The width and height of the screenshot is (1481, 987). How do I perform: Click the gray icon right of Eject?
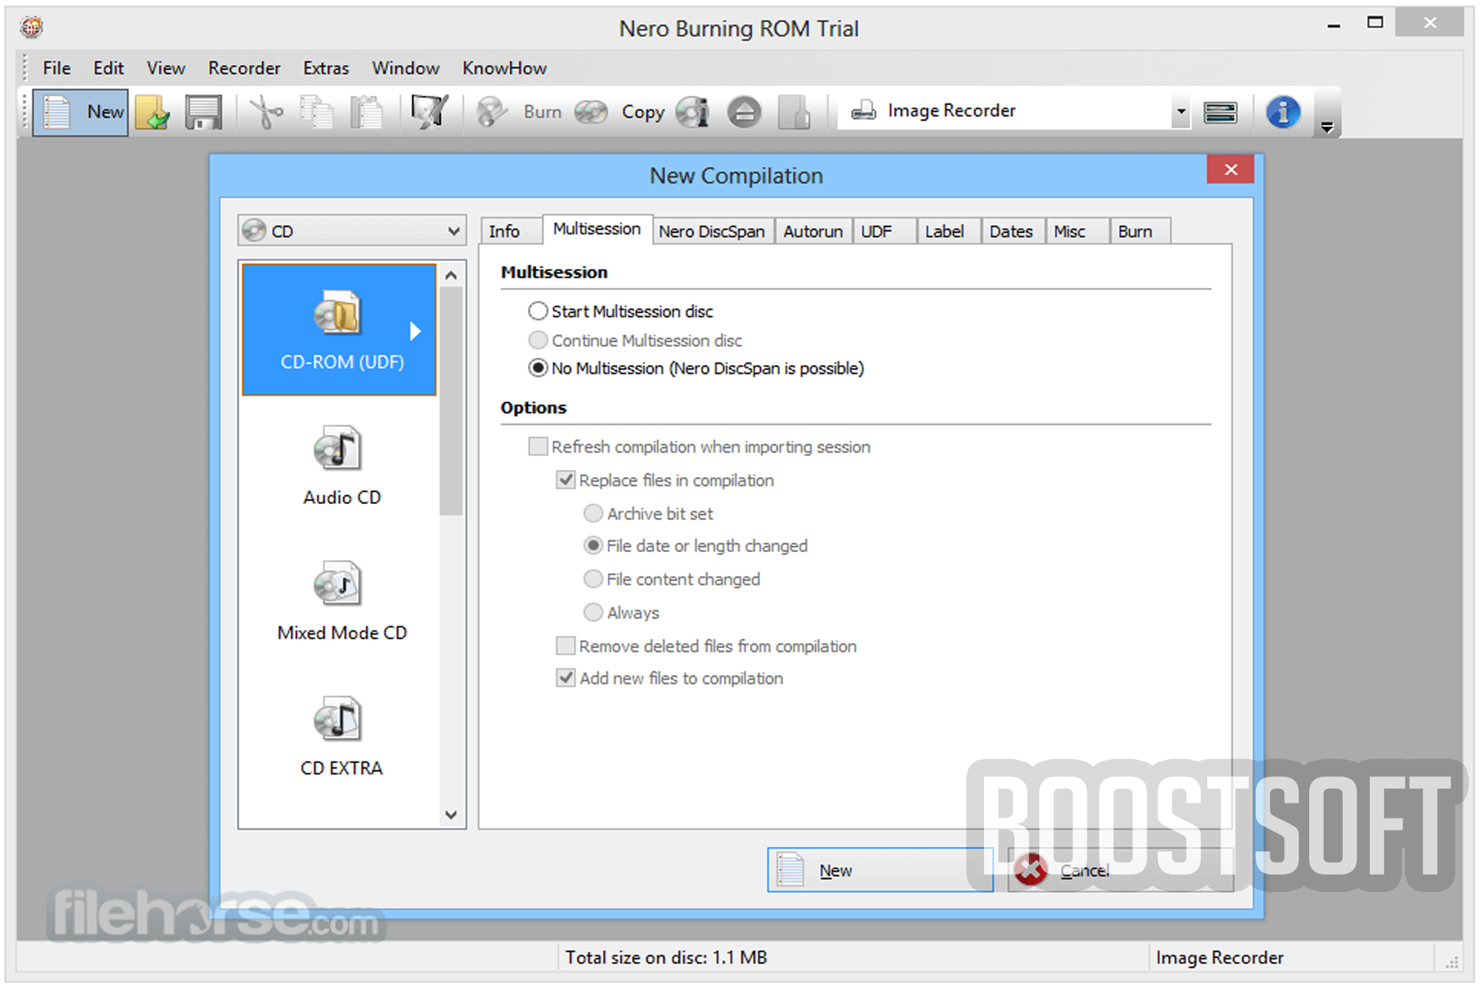(x=794, y=112)
